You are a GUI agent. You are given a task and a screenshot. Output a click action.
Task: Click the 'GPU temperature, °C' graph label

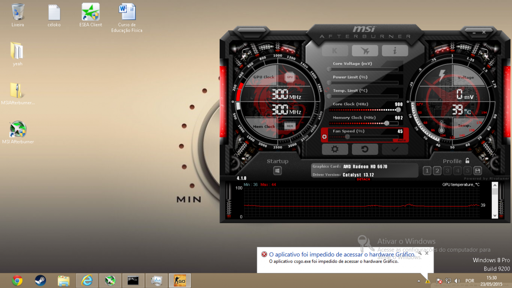pyautogui.click(x=461, y=185)
